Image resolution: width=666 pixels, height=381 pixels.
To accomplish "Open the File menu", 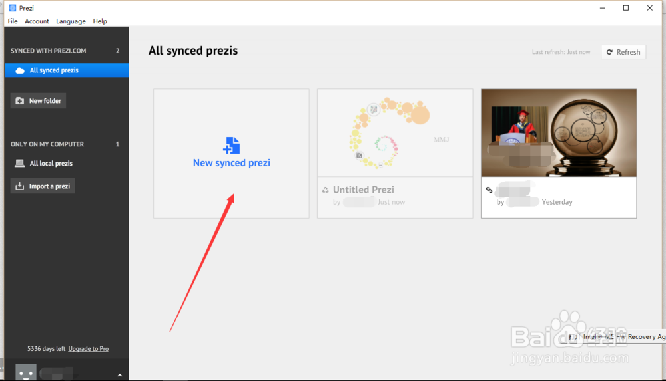I will pos(13,21).
